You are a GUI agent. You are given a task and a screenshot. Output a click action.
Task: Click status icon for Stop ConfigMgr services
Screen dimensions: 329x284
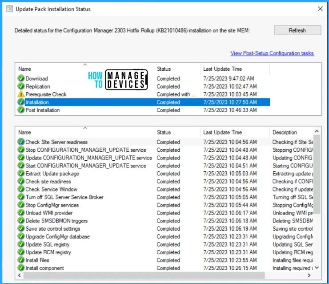click(21, 205)
